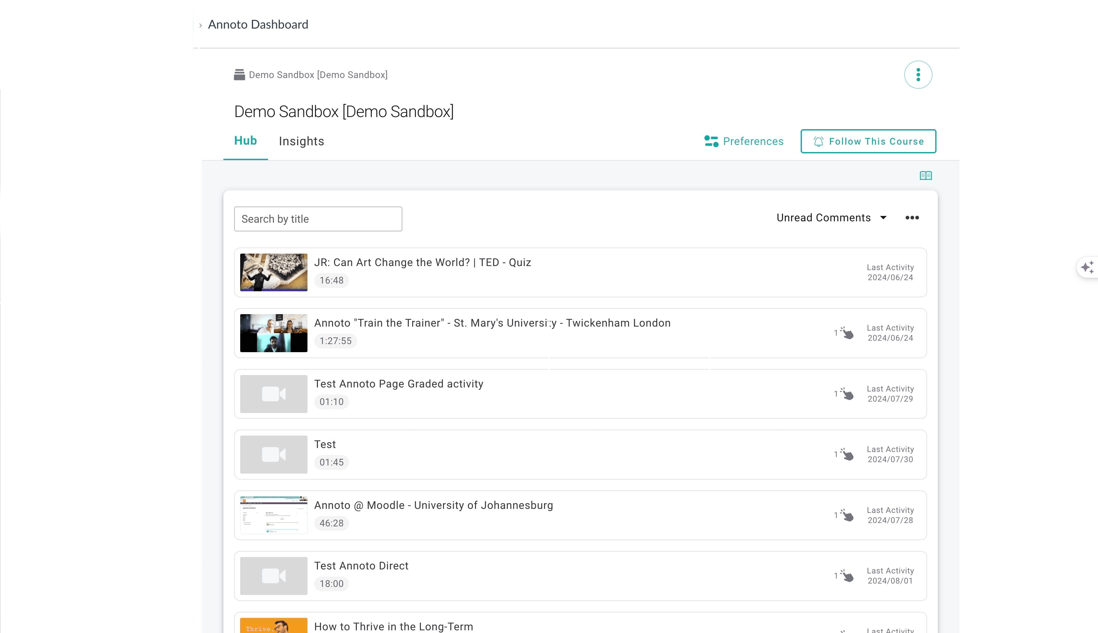Open the vertical three-dot course menu
This screenshot has width=1098, height=633.
click(918, 75)
